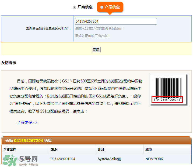Click the red-boxed barcode number 5012345000343

(167, 100)
